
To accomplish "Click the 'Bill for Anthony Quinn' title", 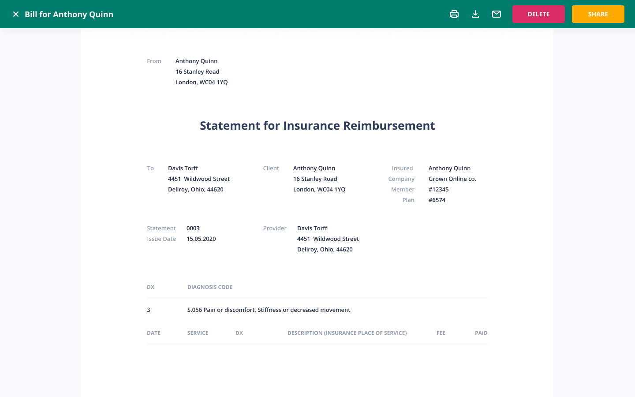I will 69,14.
